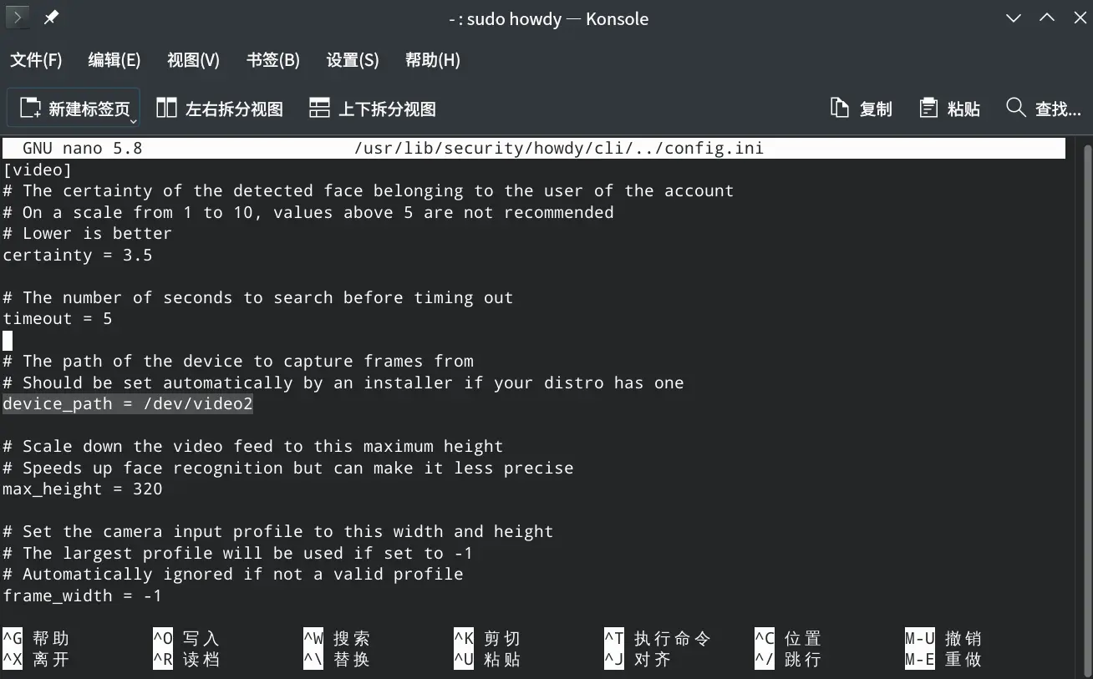This screenshot has height=679, width=1093.
Task: Click comment '# Automatically ignored if not a valid profile'
Action: [x=233, y=574]
